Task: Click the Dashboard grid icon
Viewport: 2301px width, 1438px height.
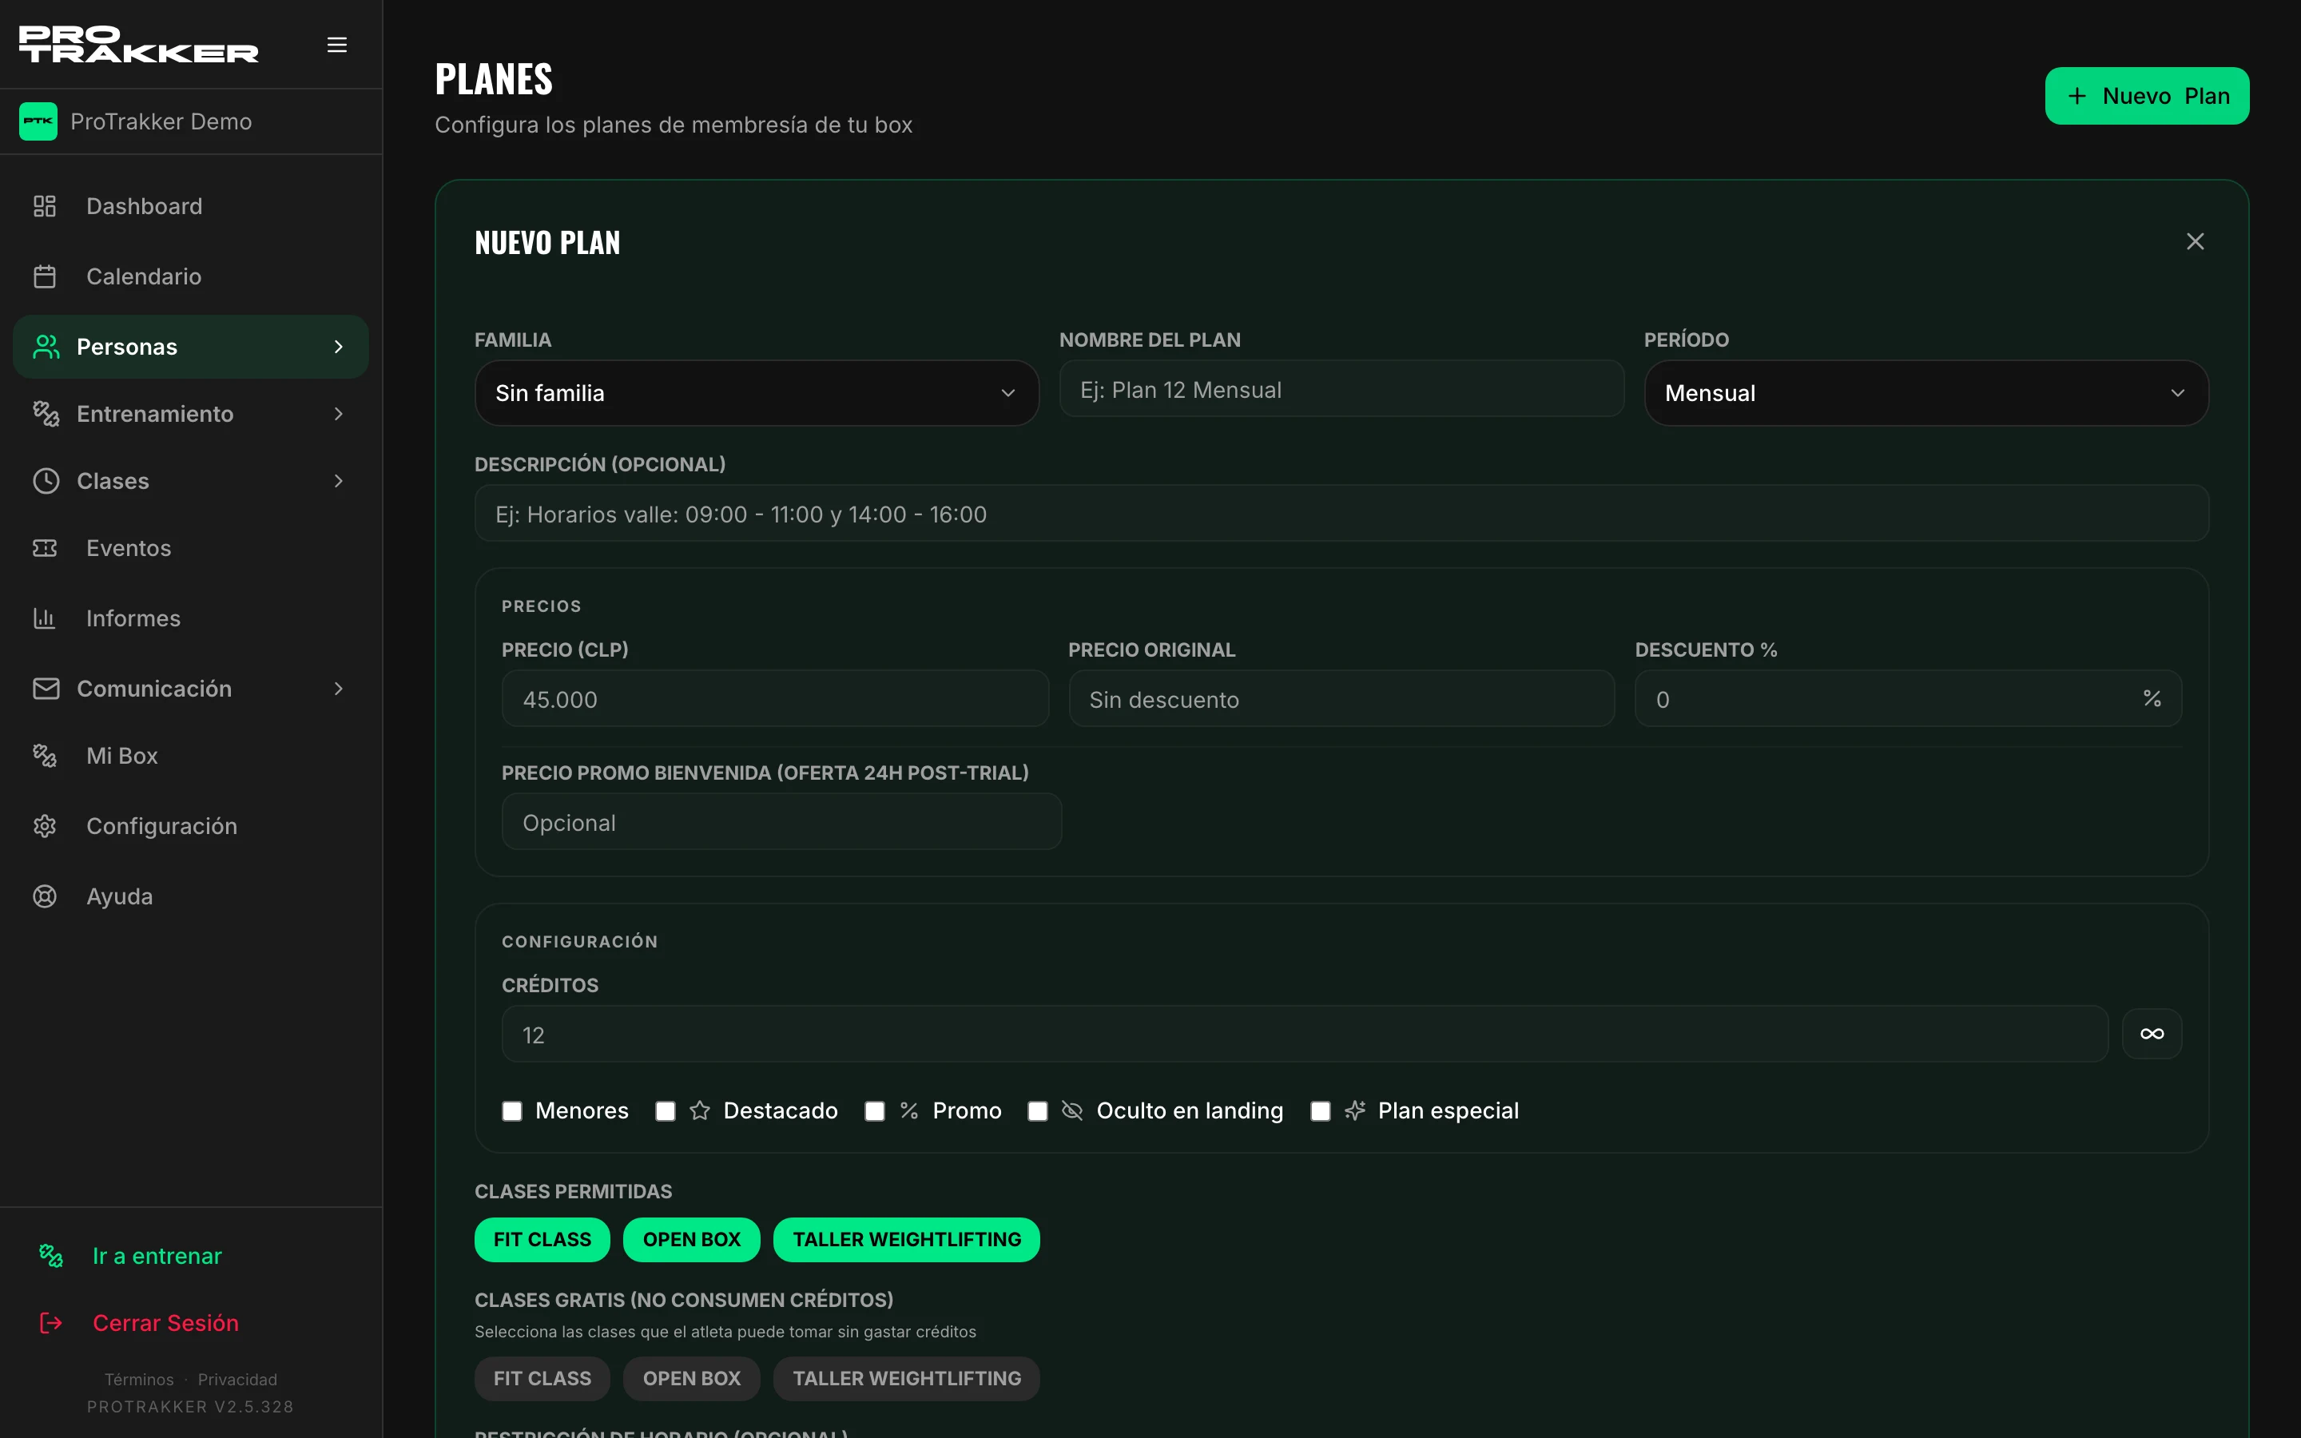Action: [45, 206]
